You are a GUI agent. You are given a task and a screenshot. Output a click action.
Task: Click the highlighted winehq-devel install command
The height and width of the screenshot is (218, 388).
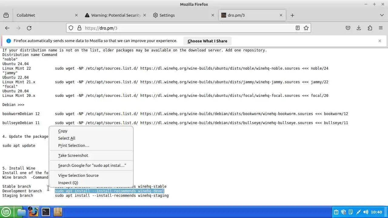click(x=109, y=191)
